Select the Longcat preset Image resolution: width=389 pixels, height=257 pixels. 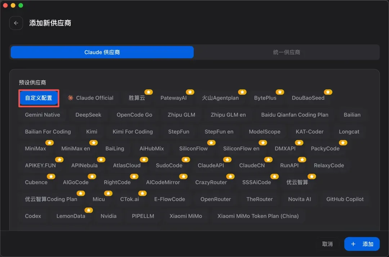coord(349,132)
